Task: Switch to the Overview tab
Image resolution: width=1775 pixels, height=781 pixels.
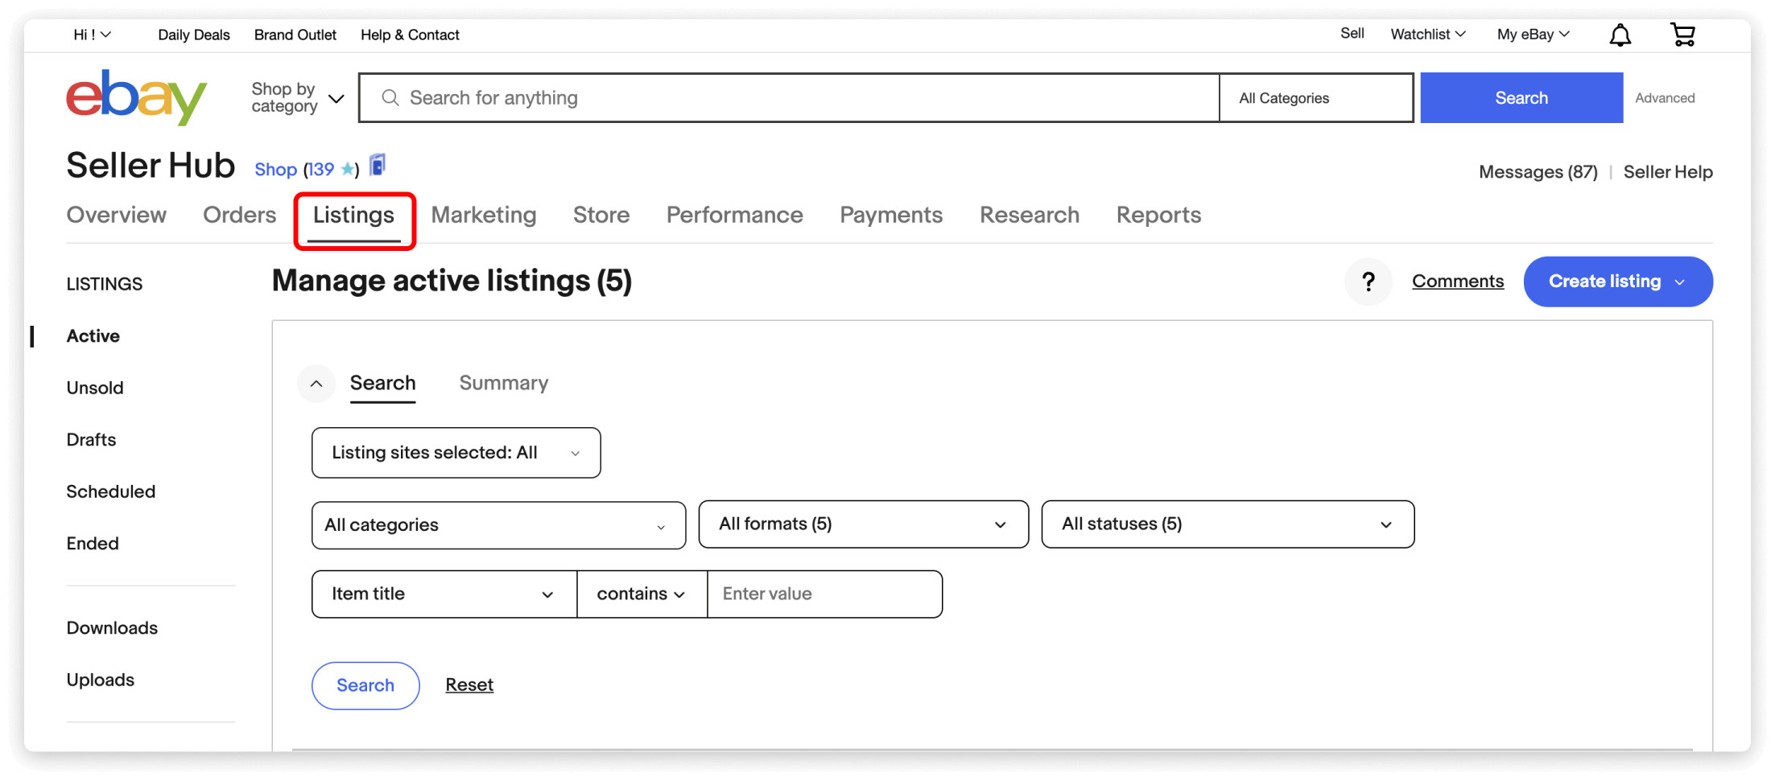Action: pos(116,215)
